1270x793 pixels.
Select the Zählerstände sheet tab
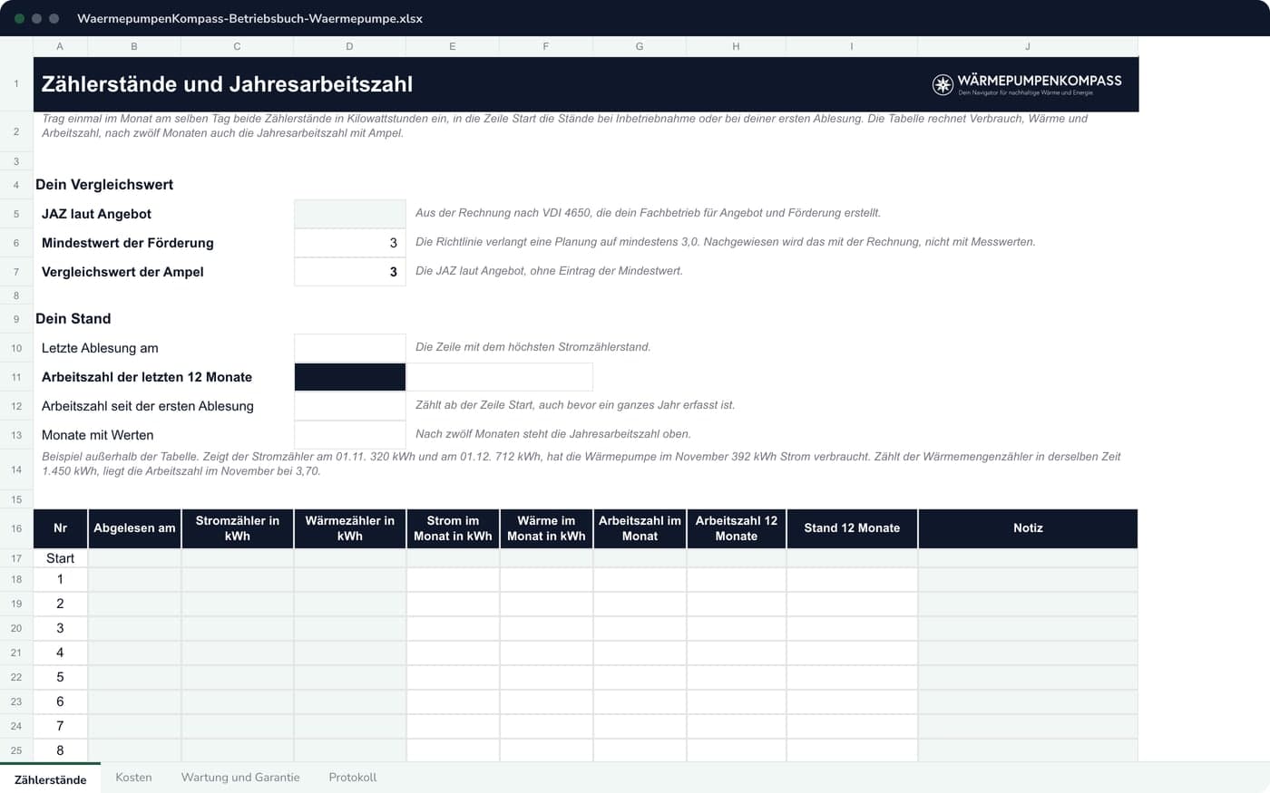pos(51,778)
